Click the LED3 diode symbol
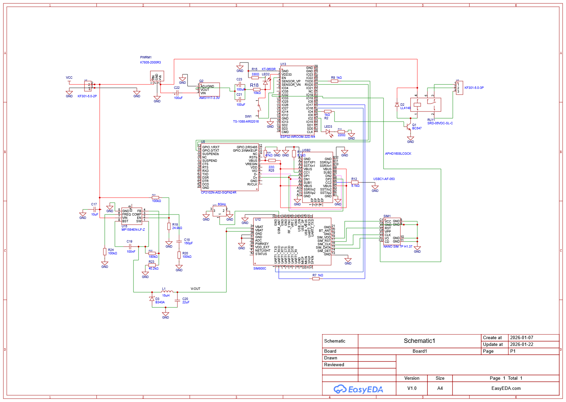This screenshot has width=566, height=402. coord(328,132)
